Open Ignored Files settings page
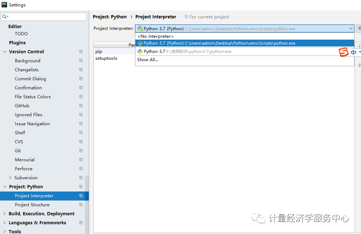Viewport: 361px width, 234px height. click(29, 114)
